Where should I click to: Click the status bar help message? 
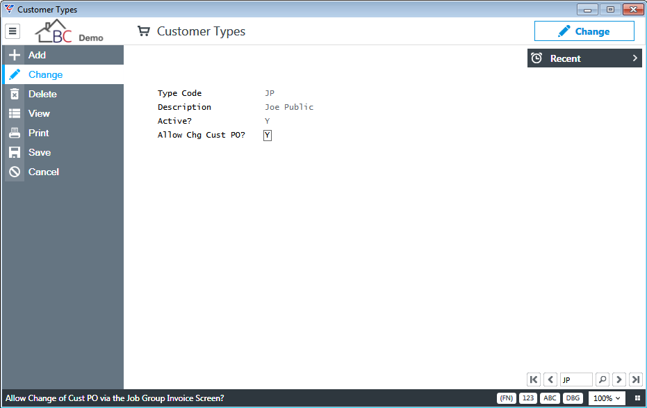tap(115, 398)
